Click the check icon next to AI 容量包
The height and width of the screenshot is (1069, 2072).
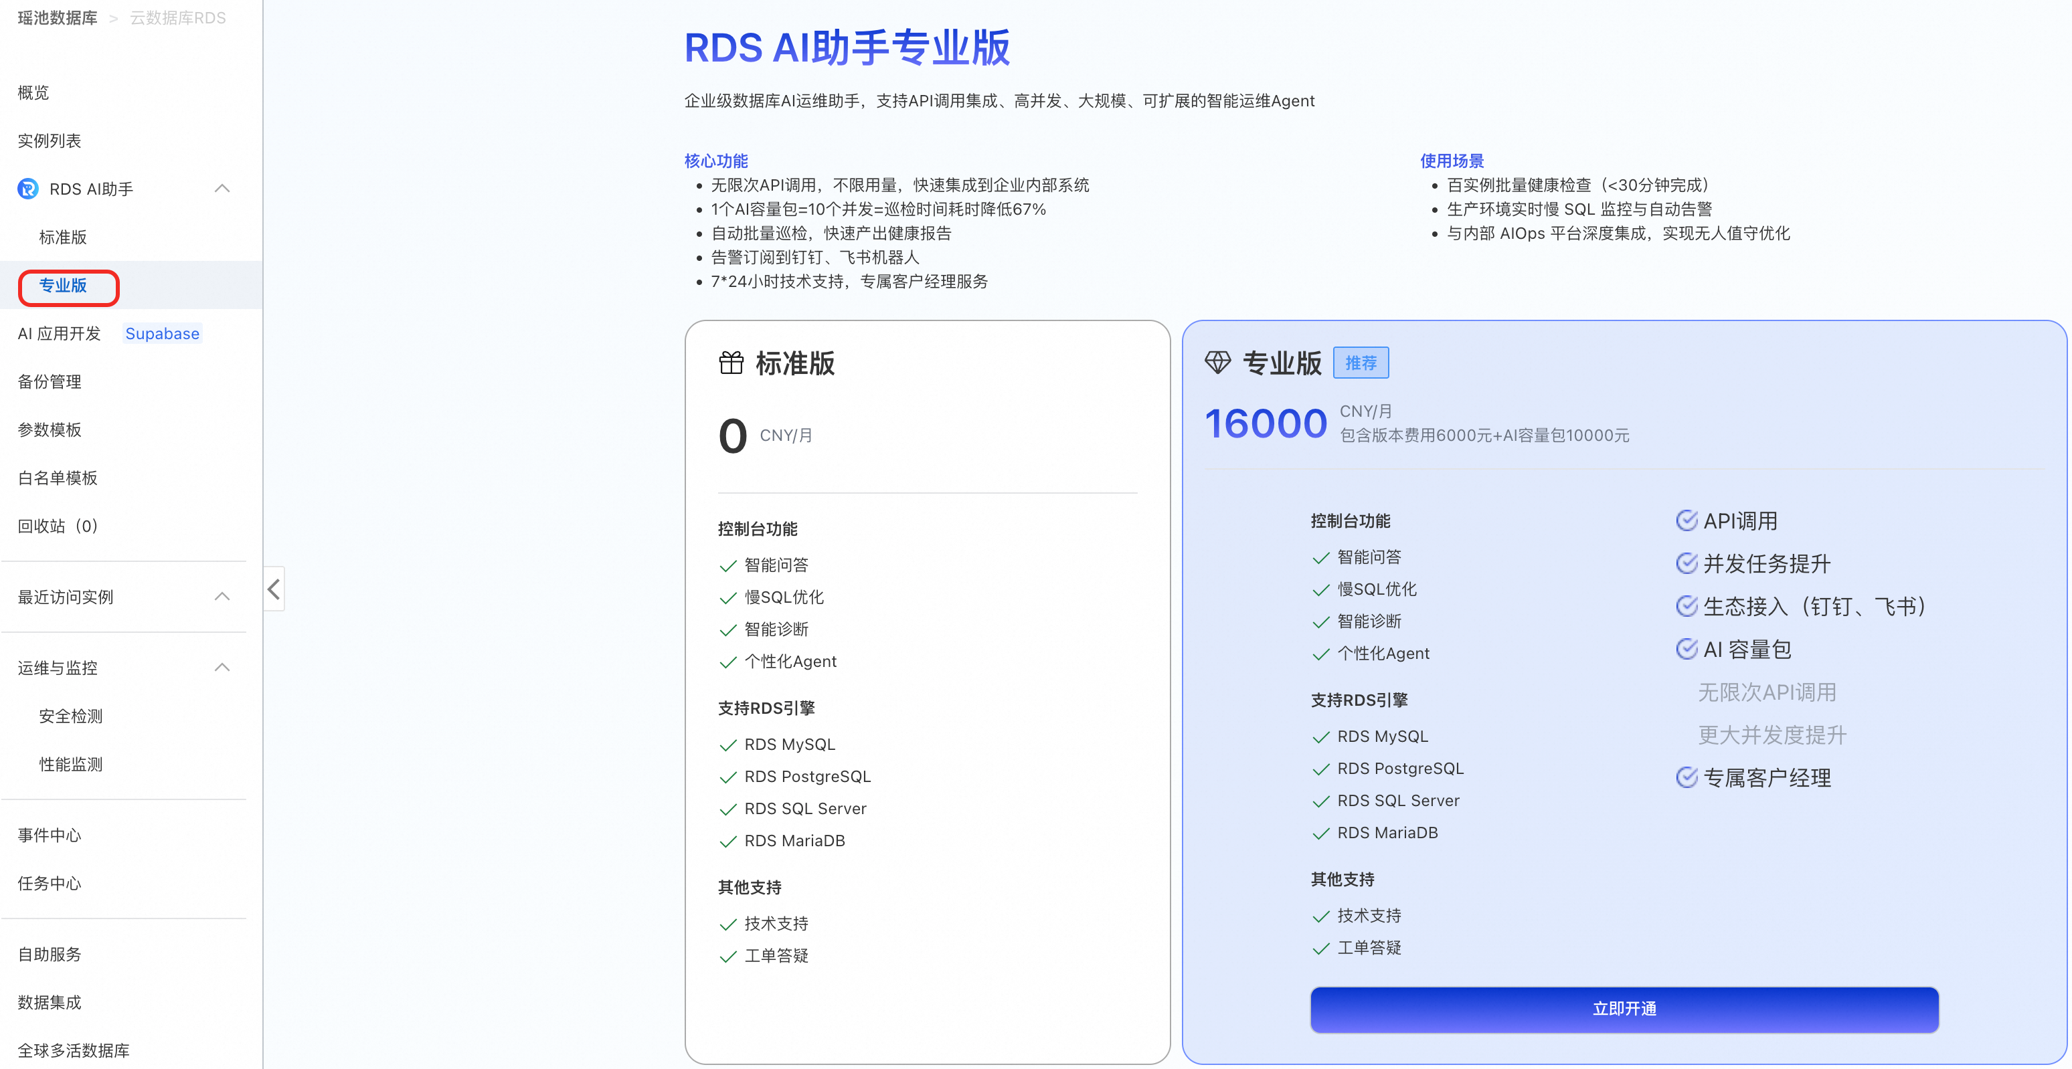click(x=1687, y=649)
